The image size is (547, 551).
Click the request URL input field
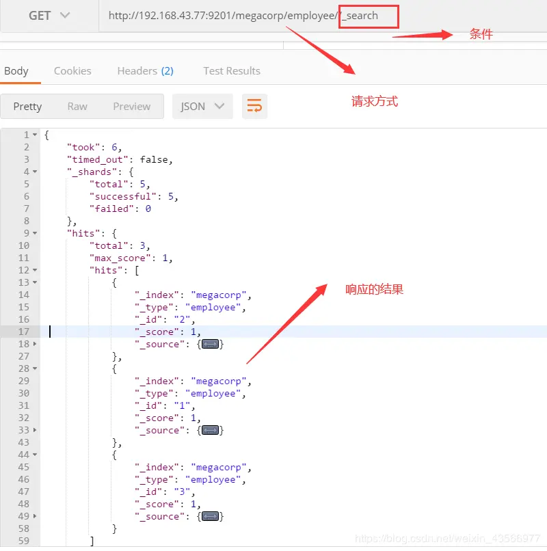point(323,16)
